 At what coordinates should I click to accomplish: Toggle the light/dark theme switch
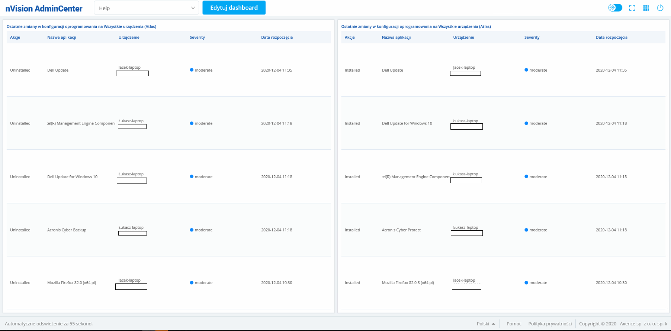[615, 8]
